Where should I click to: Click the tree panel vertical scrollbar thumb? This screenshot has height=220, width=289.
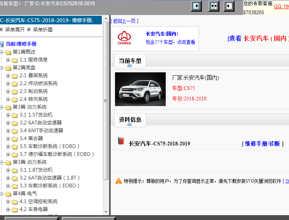[x=106, y=101]
